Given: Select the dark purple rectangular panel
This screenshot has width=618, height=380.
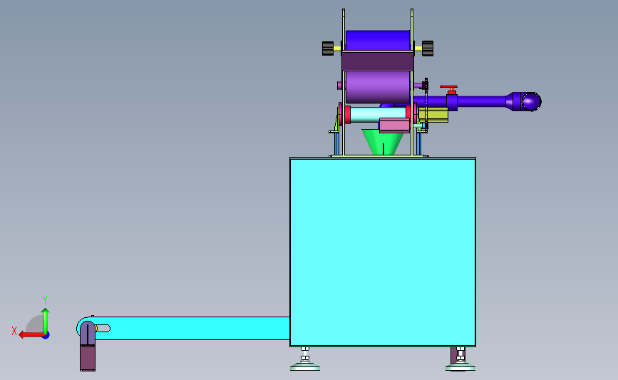Looking at the screenshot, I should point(378,61).
